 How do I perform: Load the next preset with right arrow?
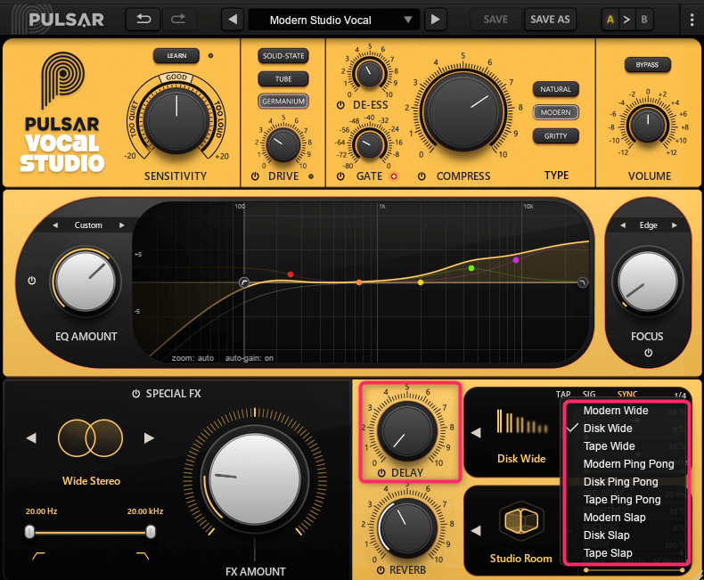pyautogui.click(x=435, y=20)
